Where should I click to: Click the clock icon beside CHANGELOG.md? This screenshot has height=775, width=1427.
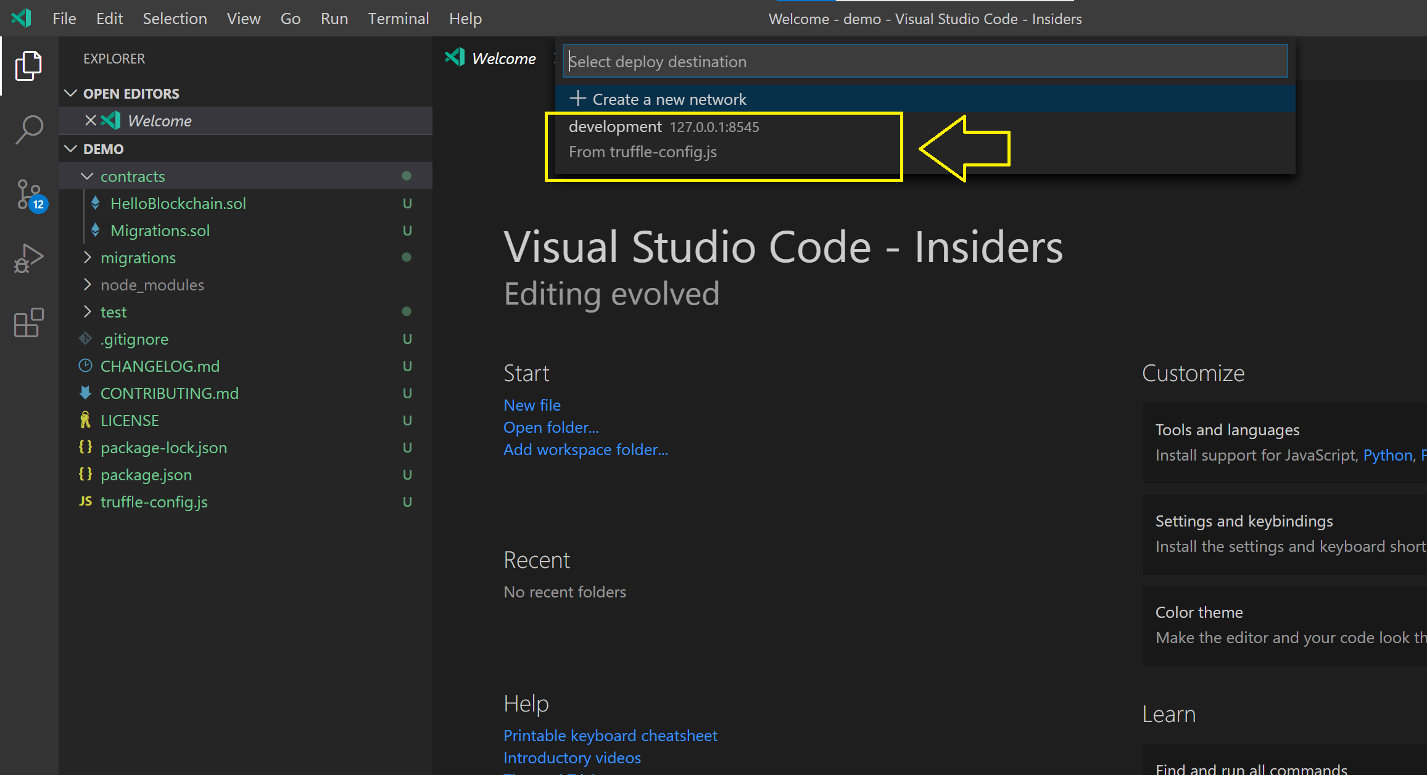coord(85,366)
